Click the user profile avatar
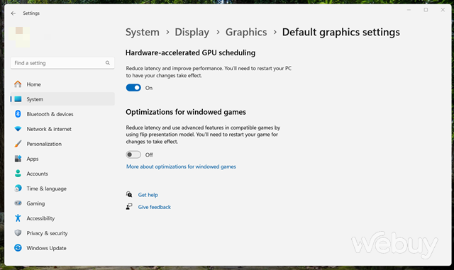 (x=19, y=37)
